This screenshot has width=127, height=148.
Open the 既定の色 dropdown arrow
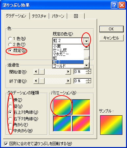(x=86, y=41)
